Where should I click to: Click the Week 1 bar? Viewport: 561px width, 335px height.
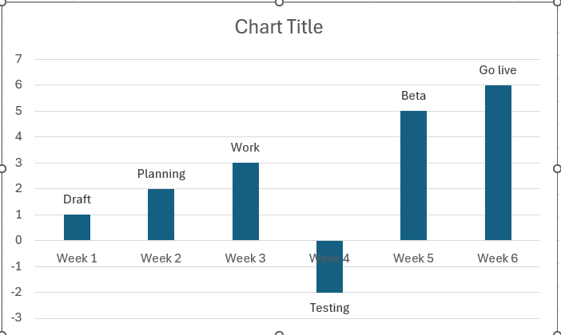[x=77, y=227]
